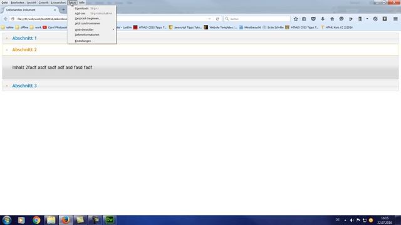Open the Hilfe menu
Viewport: 401px width, 225px height.
pos(81,2)
